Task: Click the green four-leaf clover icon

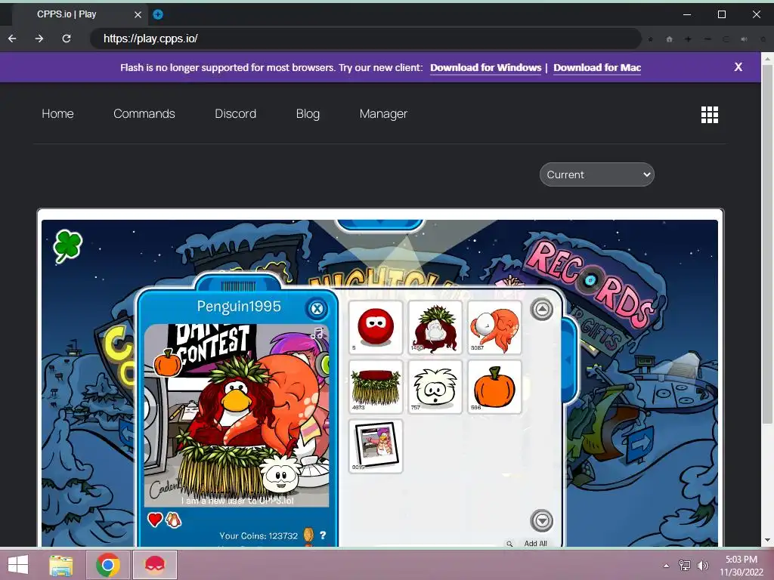Action: tap(67, 245)
